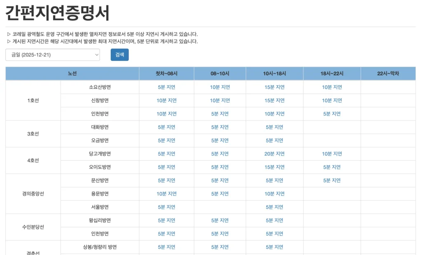Screen dimensions: 422x255
Task: Open 5분 지연 for 인천방면 18시~22시
Action: point(333,114)
